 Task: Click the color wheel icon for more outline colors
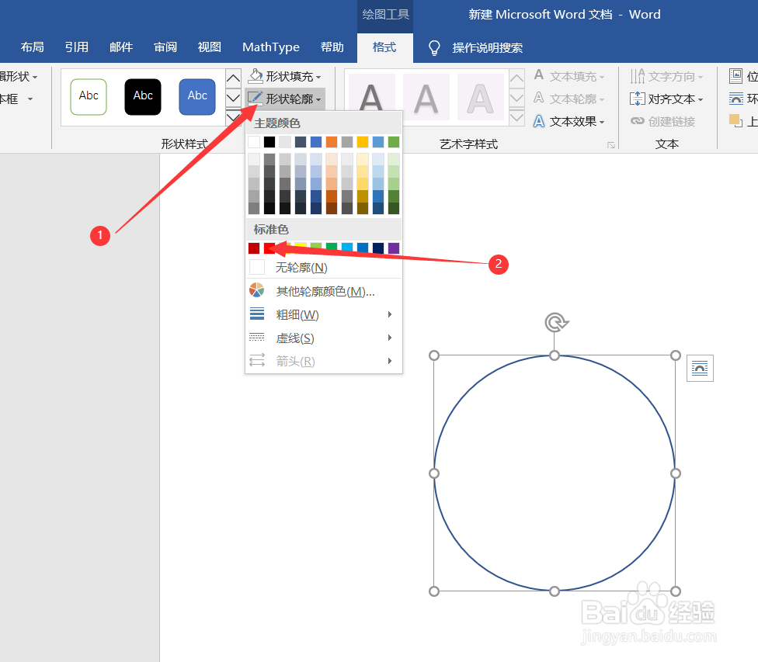click(x=257, y=290)
